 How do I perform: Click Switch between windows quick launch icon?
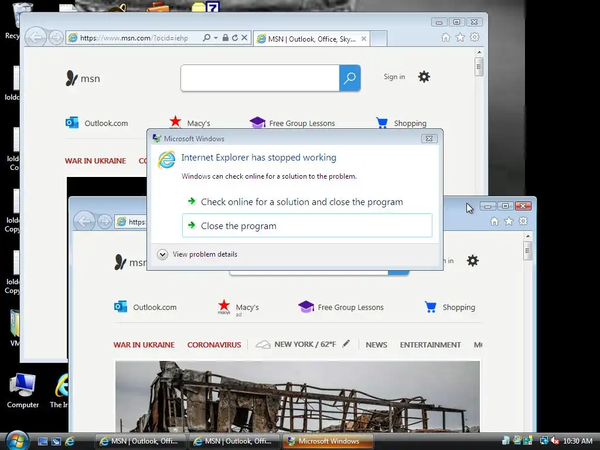click(56, 441)
